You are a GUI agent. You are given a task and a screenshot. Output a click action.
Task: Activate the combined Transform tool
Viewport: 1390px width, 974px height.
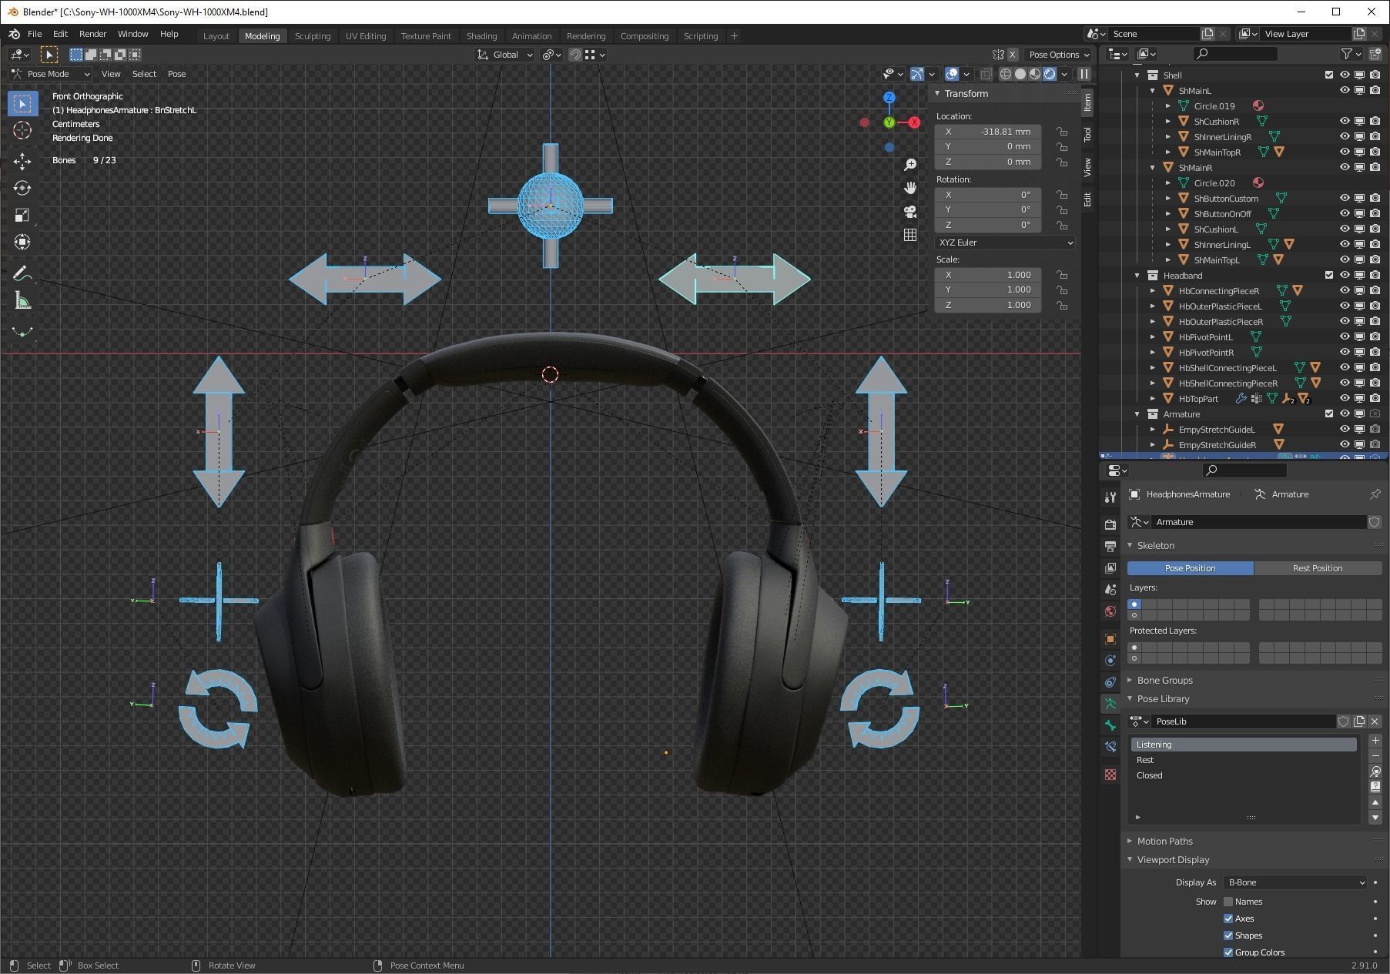(x=22, y=242)
